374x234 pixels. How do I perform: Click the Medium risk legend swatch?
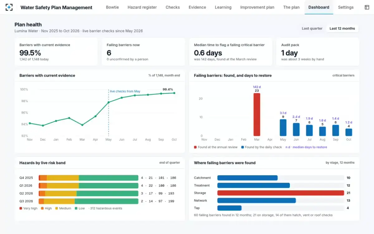click(x=57, y=208)
